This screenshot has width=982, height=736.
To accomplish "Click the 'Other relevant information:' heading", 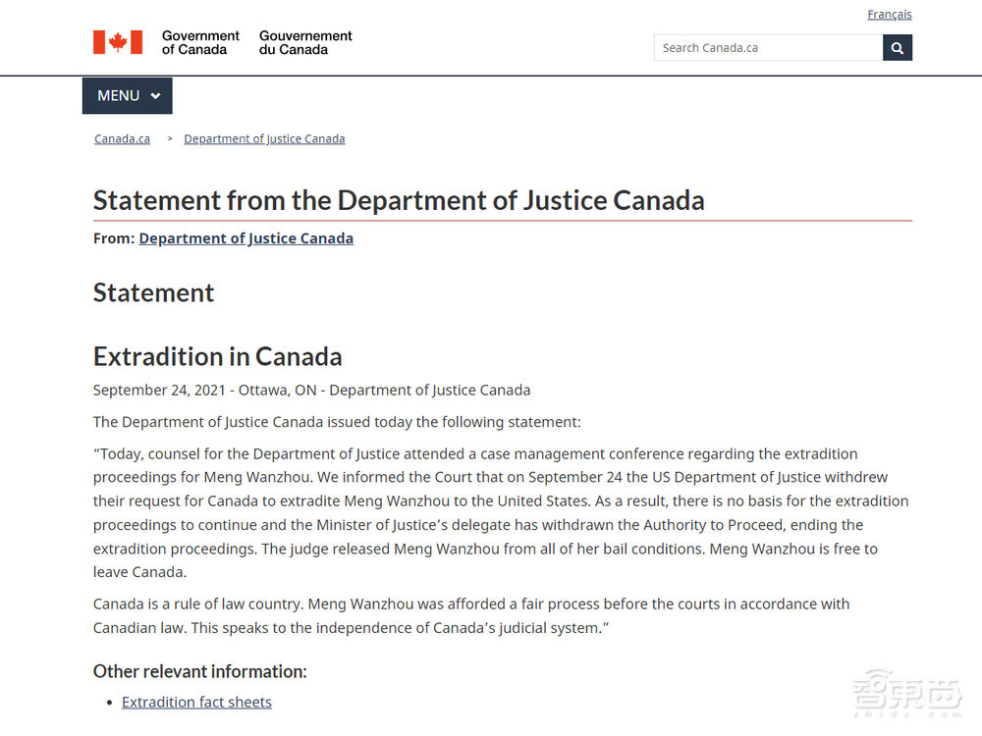I will [199, 671].
